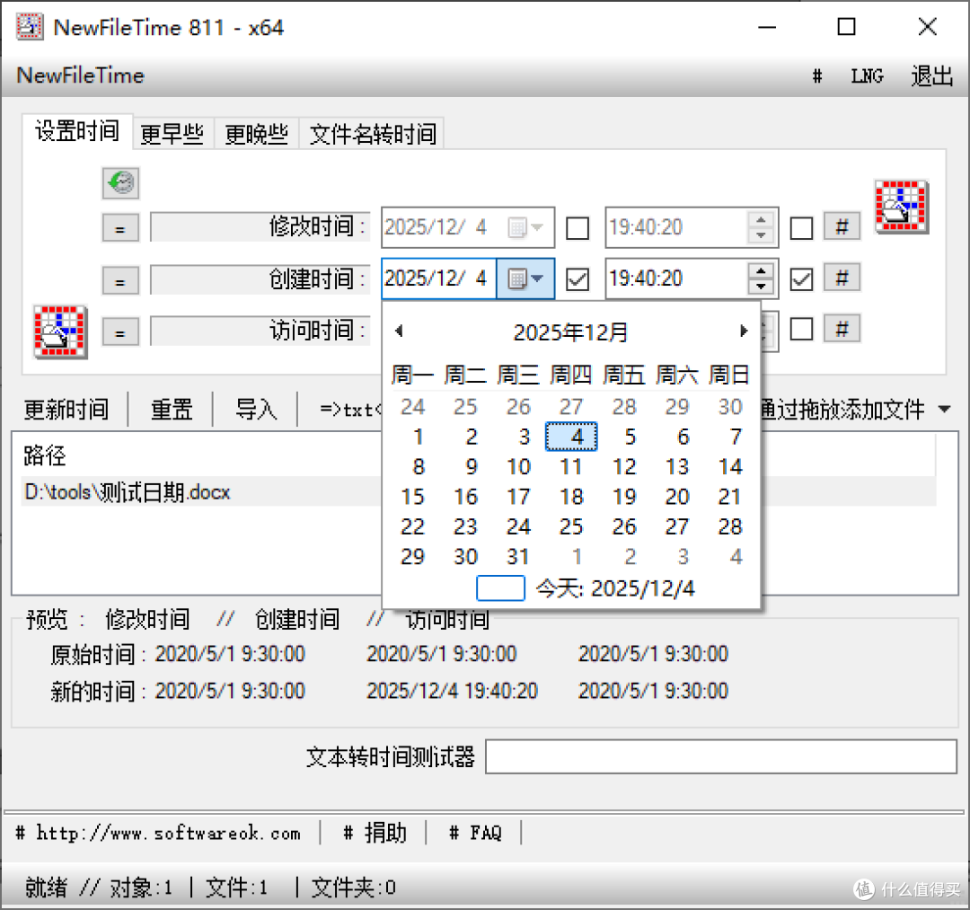Click the = button for 修改时间
970x910 pixels.
[x=120, y=227]
